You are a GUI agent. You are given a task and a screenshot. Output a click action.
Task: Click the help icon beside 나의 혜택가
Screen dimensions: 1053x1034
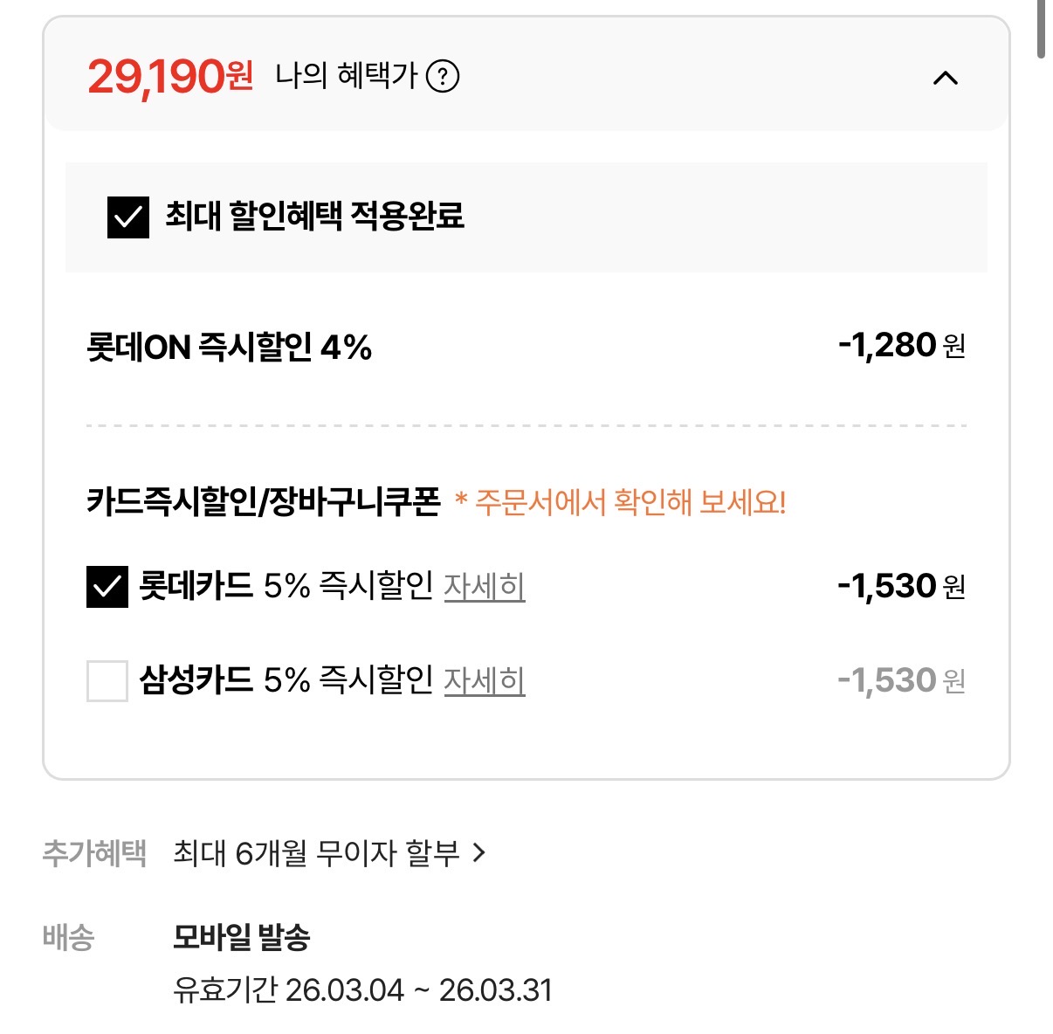[443, 77]
